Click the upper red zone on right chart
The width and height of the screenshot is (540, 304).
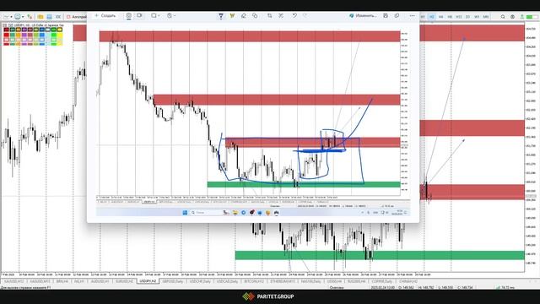click(x=472, y=33)
